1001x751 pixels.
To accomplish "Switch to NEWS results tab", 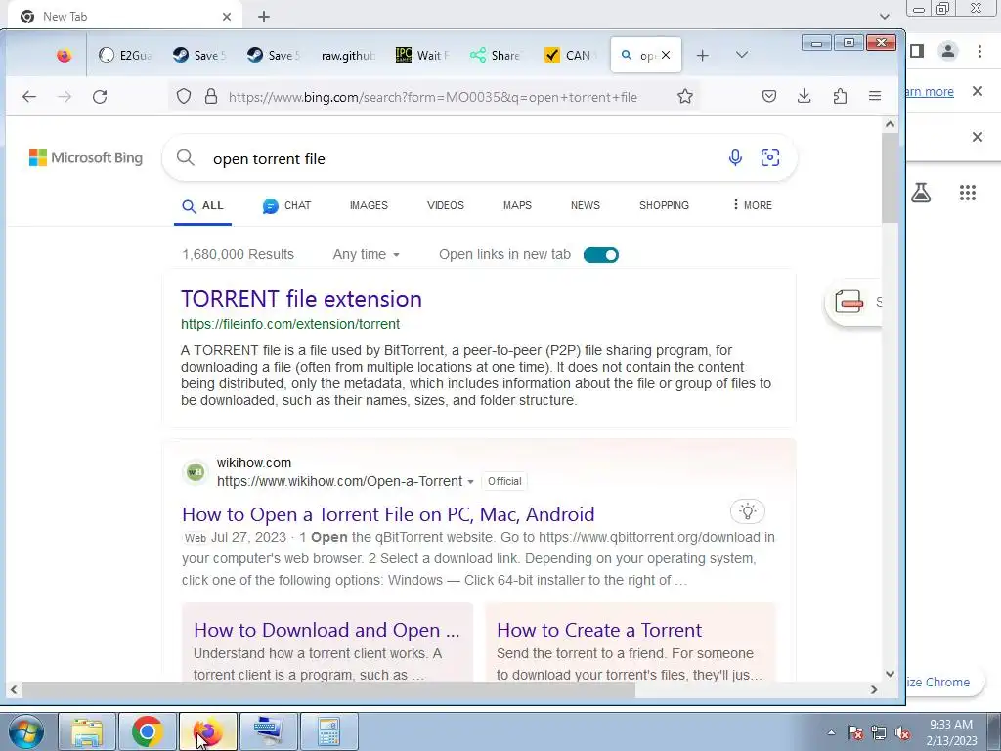I will [x=586, y=205].
